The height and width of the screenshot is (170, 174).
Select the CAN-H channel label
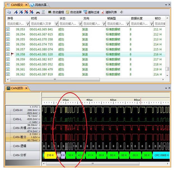pos(18,110)
